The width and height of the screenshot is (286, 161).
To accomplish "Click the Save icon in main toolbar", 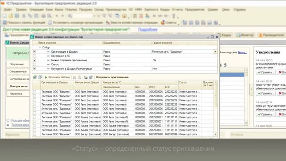I will pyautogui.click(x=17, y=16).
